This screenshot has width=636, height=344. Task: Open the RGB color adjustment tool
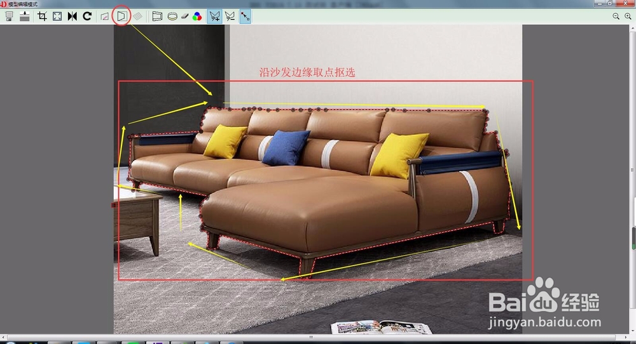[197, 17]
